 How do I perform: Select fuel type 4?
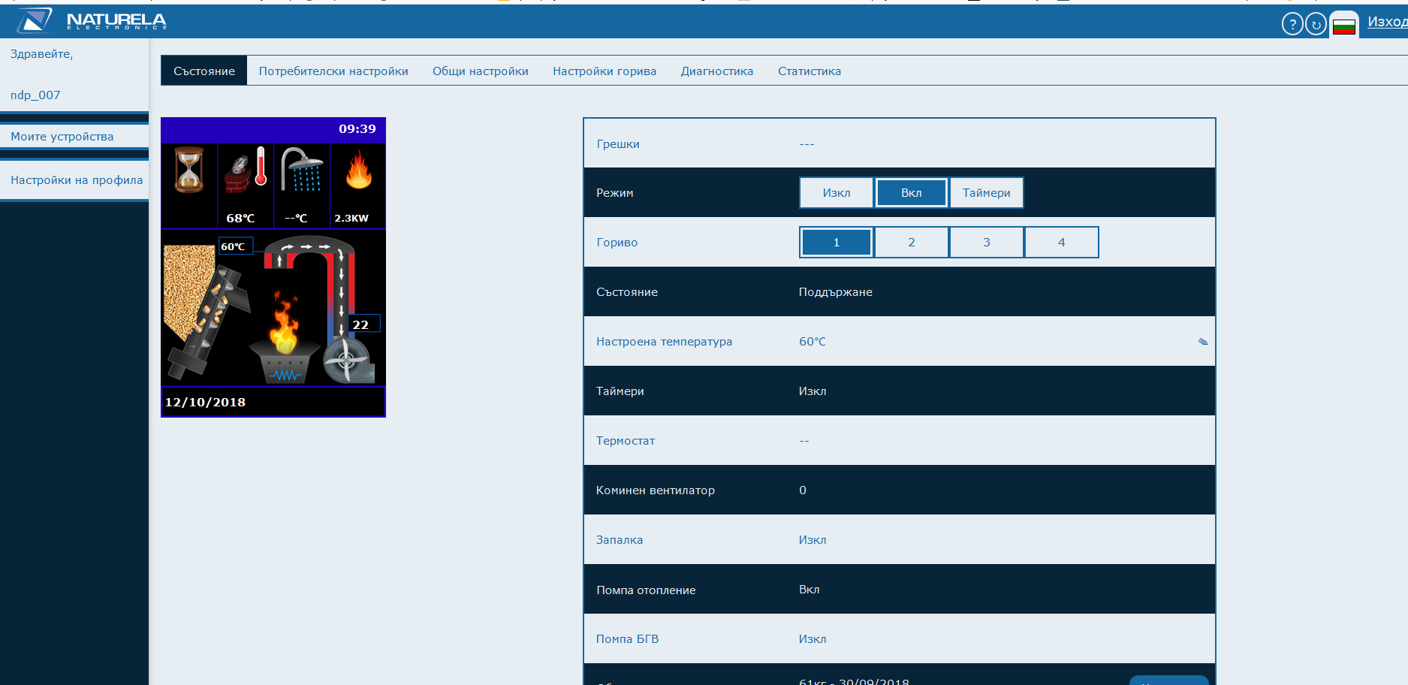[x=1061, y=243]
